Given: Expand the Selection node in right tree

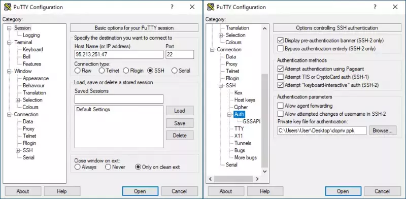Looking at the screenshot, I should coord(221,35).
